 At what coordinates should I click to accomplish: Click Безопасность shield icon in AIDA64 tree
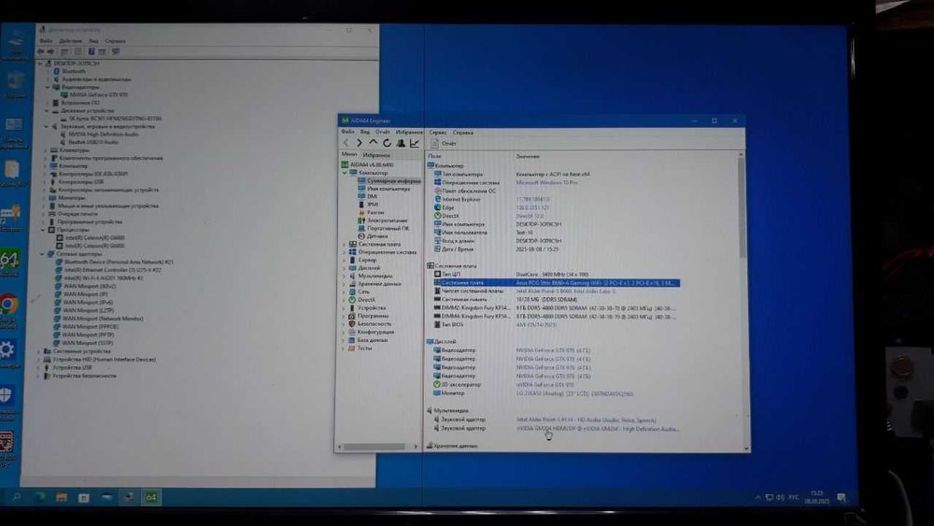click(x=353, y=324)
